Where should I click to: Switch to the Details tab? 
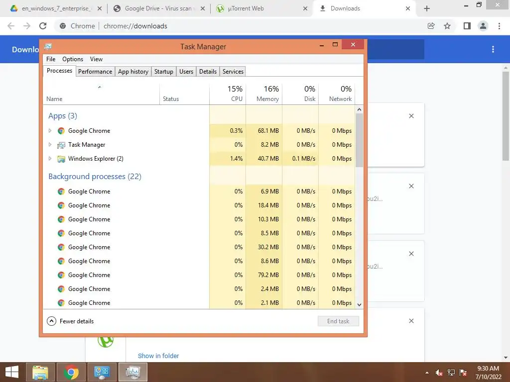[x=208, y=72]
